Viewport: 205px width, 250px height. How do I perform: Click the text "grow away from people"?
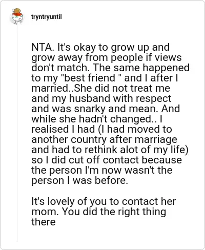[87, 58]
